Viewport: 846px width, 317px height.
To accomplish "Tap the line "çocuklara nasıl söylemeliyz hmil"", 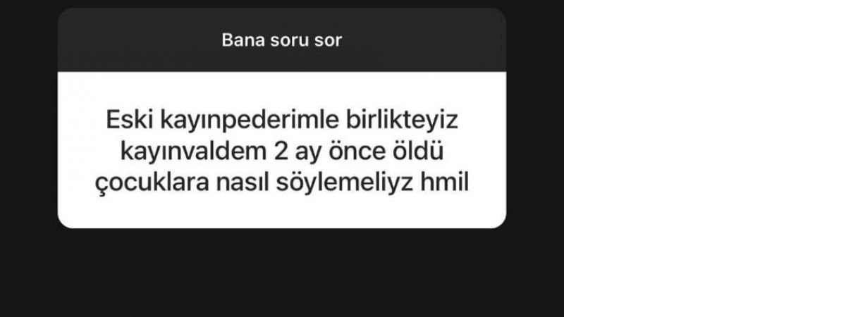I will pyautogui.click(x=281, y=182).
